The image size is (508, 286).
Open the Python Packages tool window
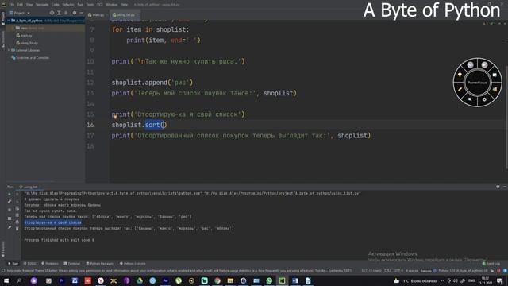[100, 264]
